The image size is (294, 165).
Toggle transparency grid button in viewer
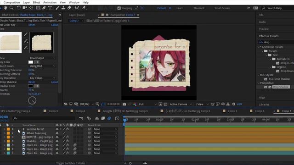coord(165,104)
